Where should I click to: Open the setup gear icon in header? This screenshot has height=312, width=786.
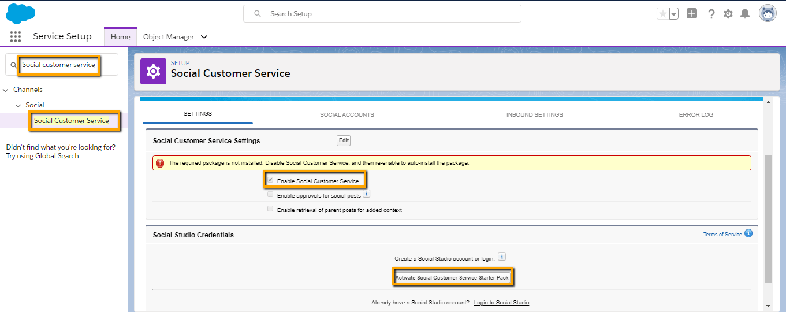[728, 14]
